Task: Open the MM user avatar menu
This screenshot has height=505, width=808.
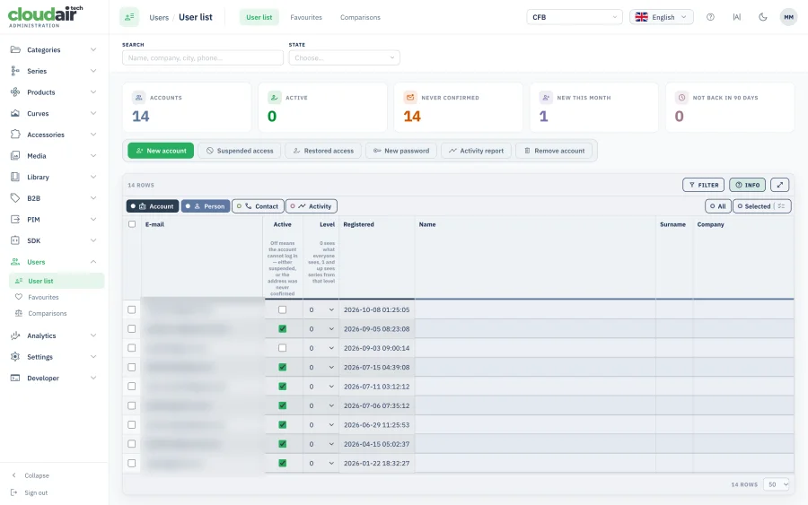Action: [x=788, y=17]
